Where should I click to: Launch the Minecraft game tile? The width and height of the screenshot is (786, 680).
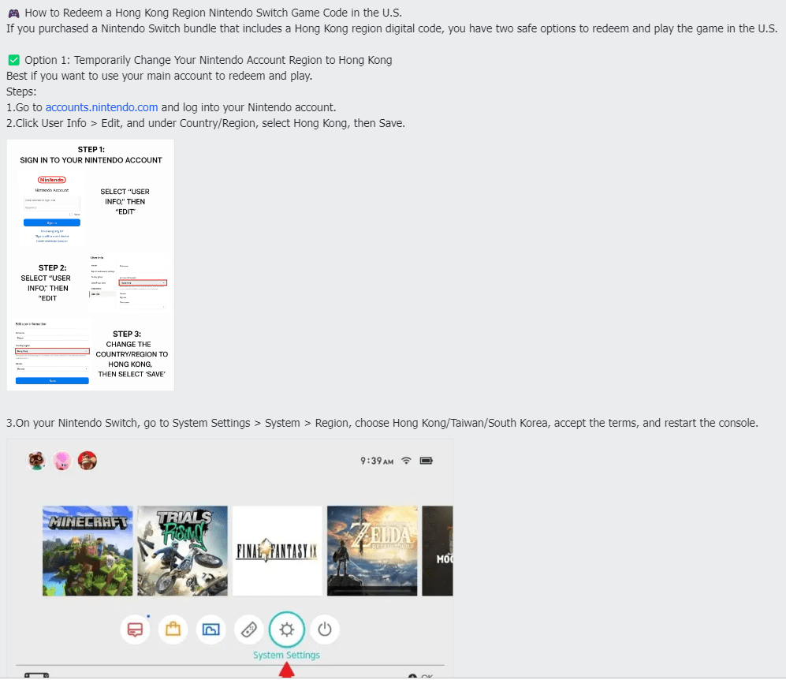coord(88,551)
